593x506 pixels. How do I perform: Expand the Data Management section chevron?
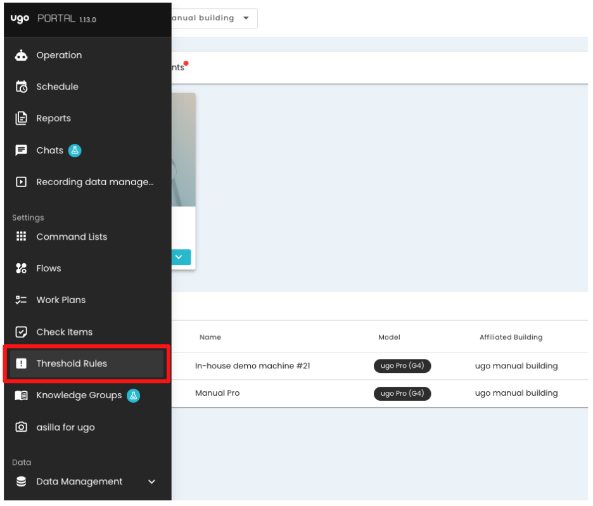click(151, 481)
